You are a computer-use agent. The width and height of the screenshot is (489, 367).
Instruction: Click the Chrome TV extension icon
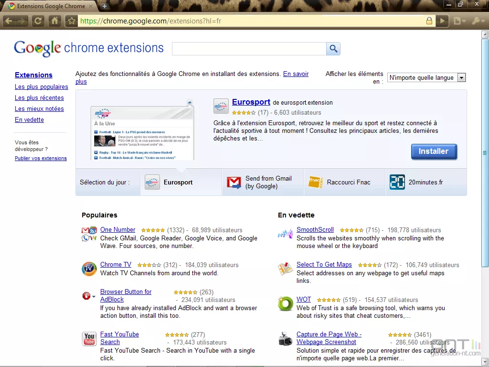click(89, 269)
